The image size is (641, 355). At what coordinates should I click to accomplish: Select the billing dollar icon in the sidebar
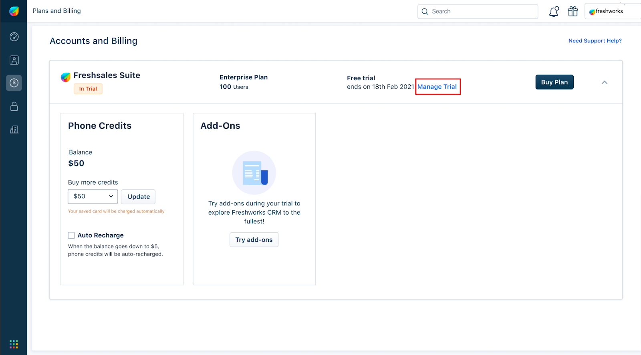tap(14, 83)
